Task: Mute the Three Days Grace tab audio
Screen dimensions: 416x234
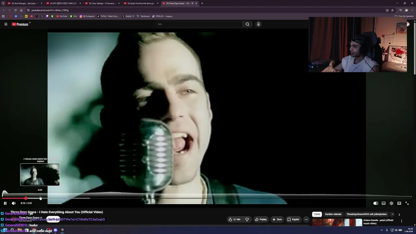Action: (x=192, y=3)
